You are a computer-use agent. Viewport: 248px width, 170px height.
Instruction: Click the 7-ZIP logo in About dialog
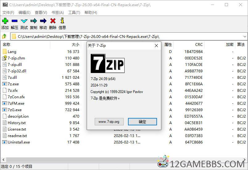click(108, 63)
